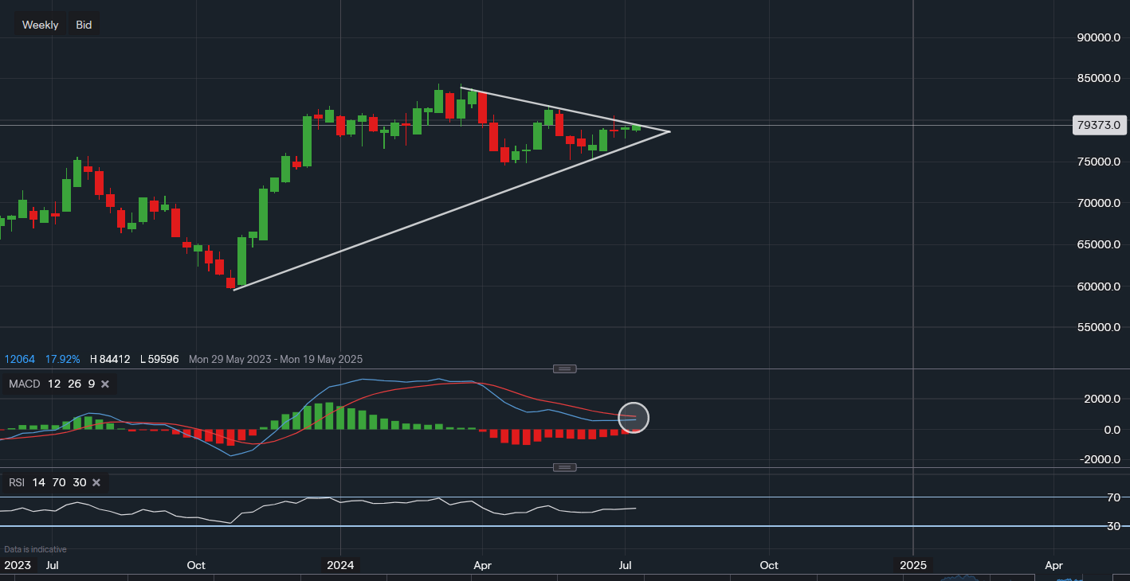This screenshot has width=1130, height=581.
Task: Grab resize handle above the RSI panel
Action: 564,467
